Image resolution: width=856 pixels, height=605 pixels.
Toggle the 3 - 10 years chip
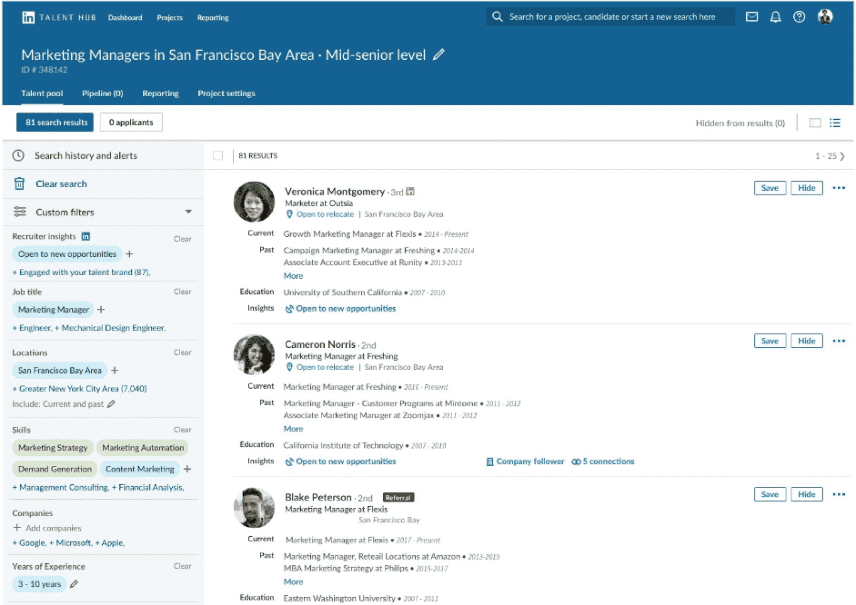[39, 584]
